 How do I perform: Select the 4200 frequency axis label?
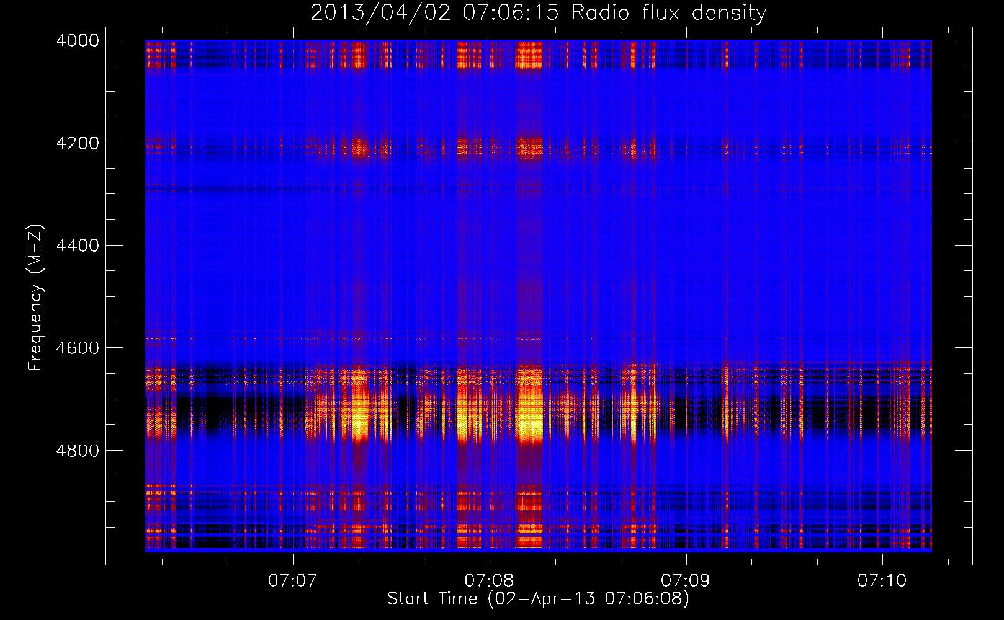pyautogui.click(x=78, y=143)
